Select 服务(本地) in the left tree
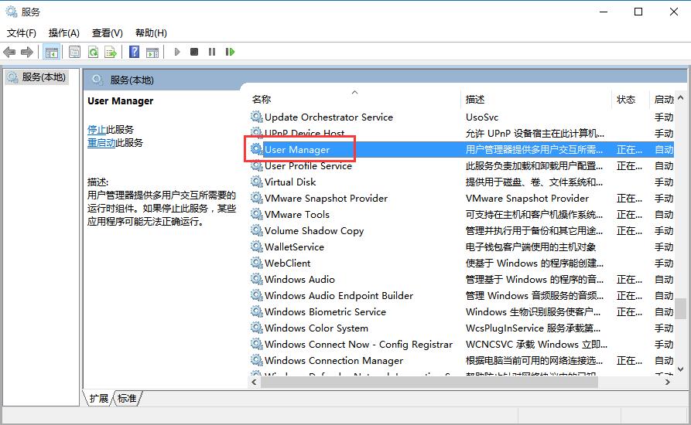Screen dimensions: 691x425 (37, 77)
